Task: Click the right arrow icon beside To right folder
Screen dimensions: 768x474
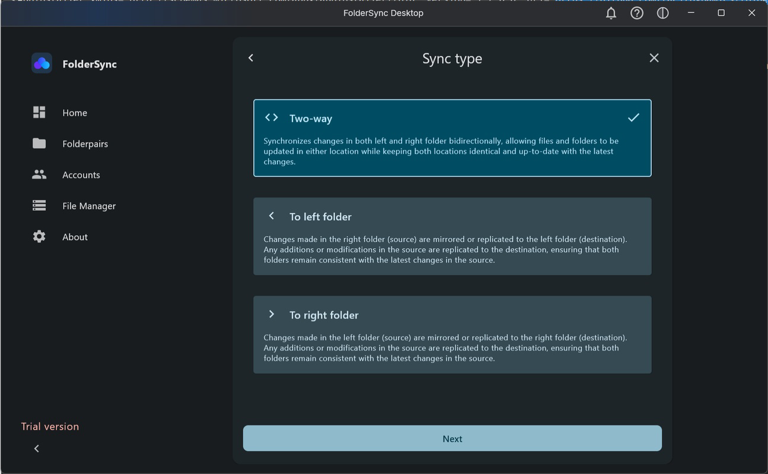Action: [x=272, y=314]
